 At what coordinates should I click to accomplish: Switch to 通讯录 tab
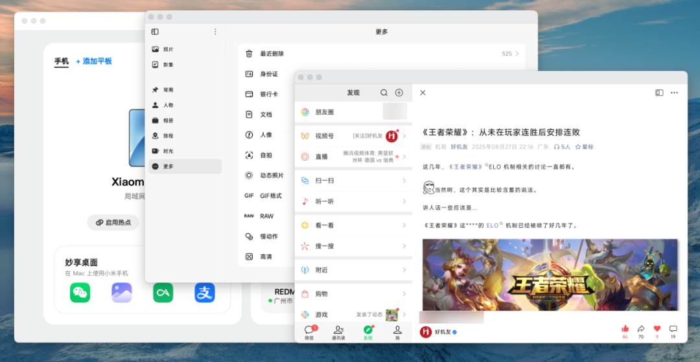click(338, 333)
